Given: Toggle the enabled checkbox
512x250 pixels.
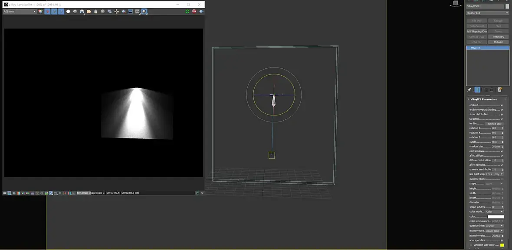Looking at the screenshot, I should [x=502, y=105].
